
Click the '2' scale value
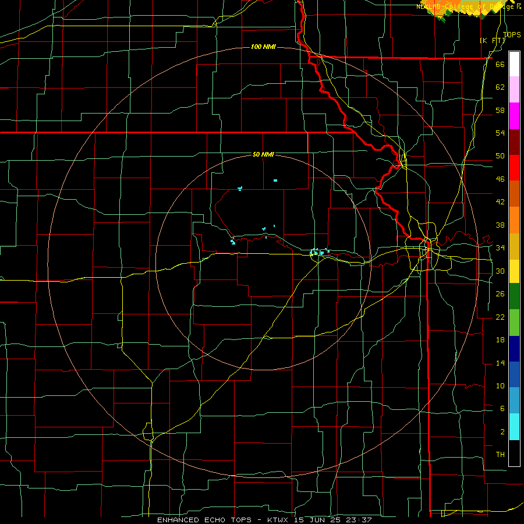502,432
